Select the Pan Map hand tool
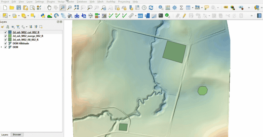 [49, 7]
